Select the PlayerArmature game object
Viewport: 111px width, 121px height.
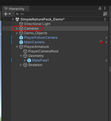[36, 47]
